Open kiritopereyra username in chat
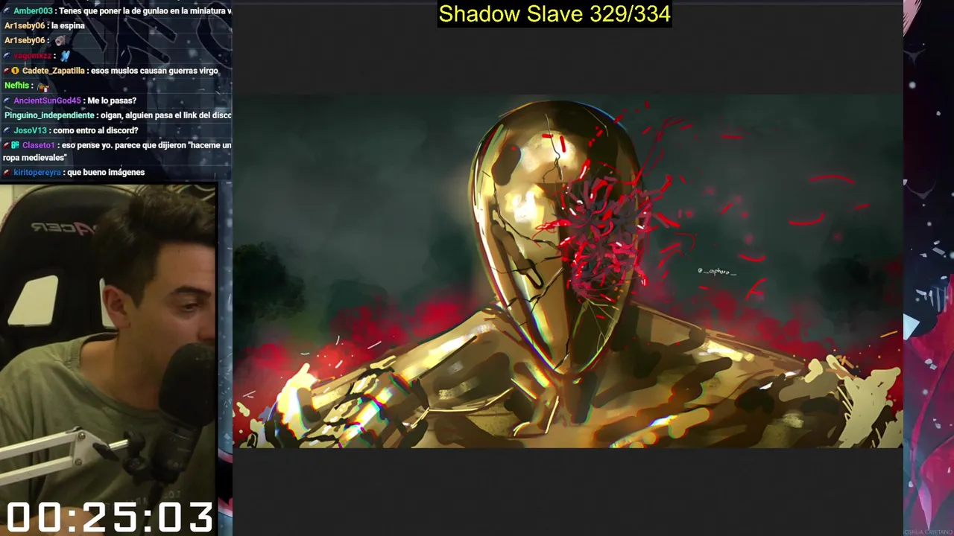 point(37,173)
